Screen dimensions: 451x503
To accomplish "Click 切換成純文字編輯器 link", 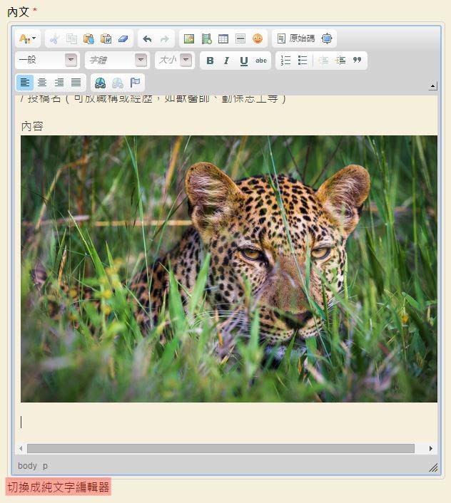I will [59, 487].
